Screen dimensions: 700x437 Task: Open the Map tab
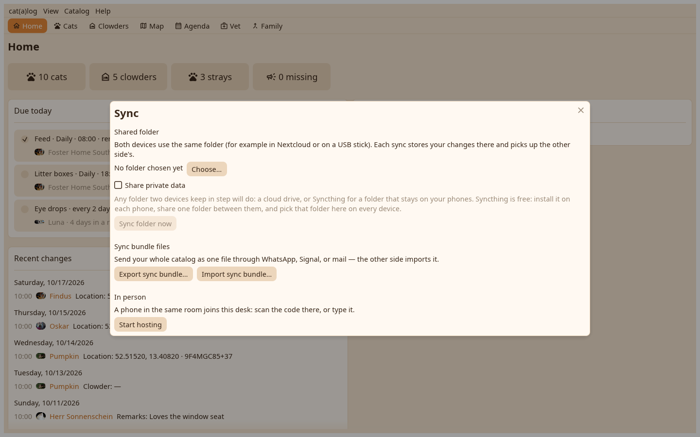(152, 26)
